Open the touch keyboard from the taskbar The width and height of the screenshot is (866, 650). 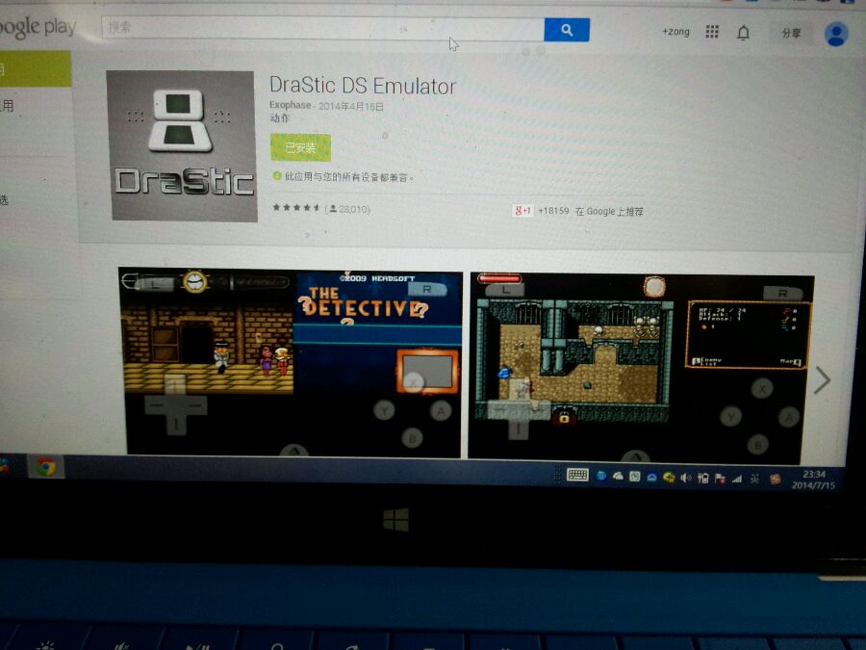(577, 474)
